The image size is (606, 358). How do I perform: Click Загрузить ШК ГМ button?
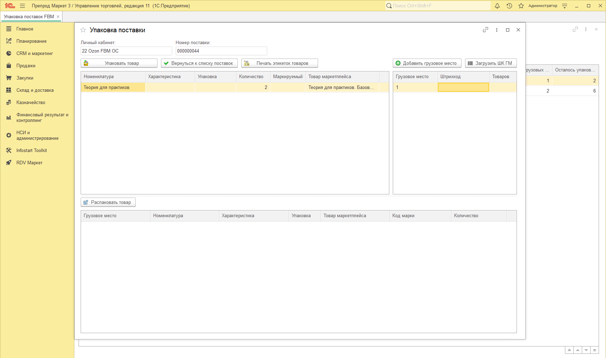click(x=491, y=63)
